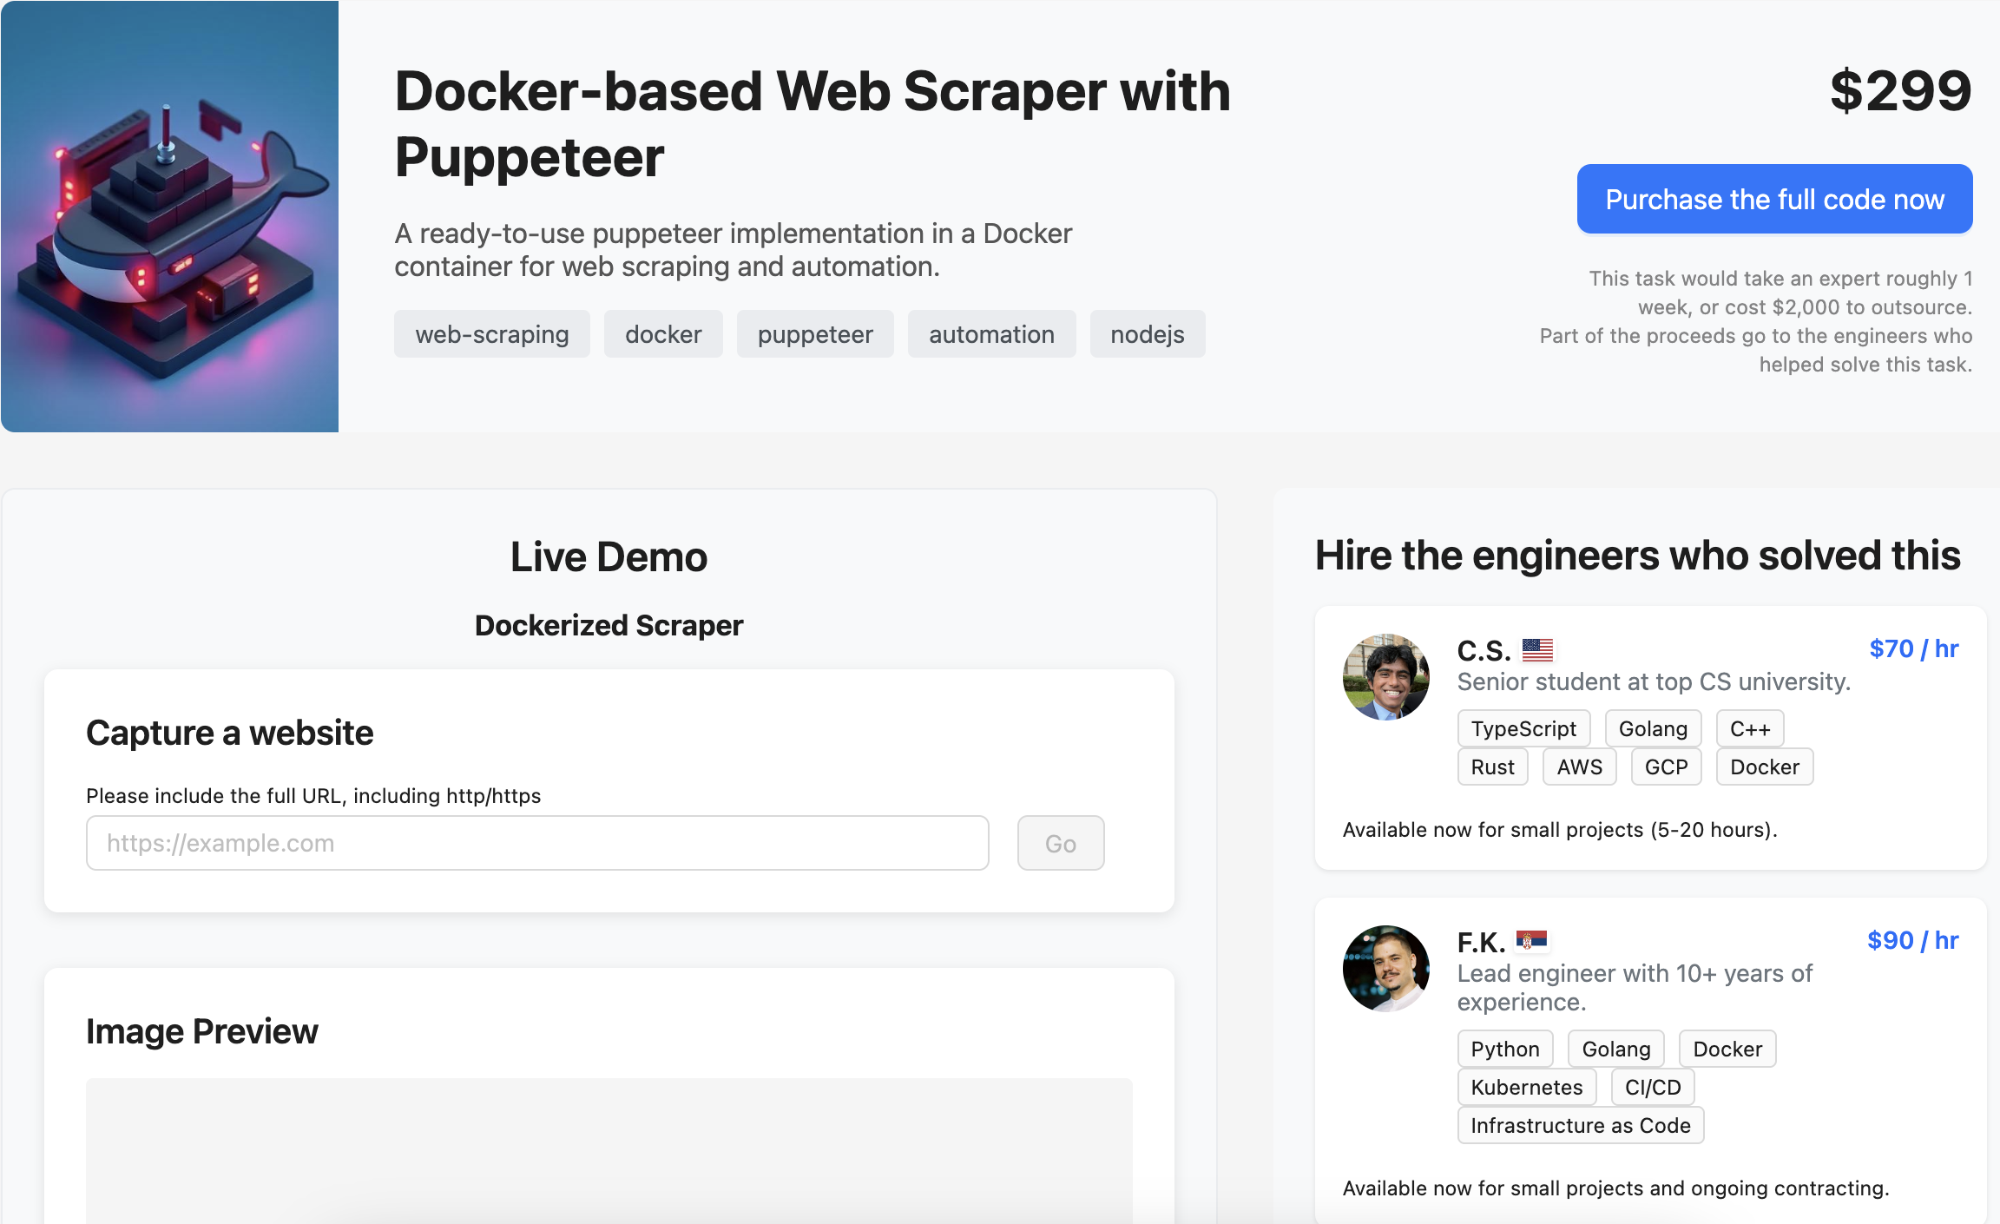The image size is (2000, 1224).
Task: Click C.S.'s TypeScript skill badge
Action: click(x=1523, y=728)
